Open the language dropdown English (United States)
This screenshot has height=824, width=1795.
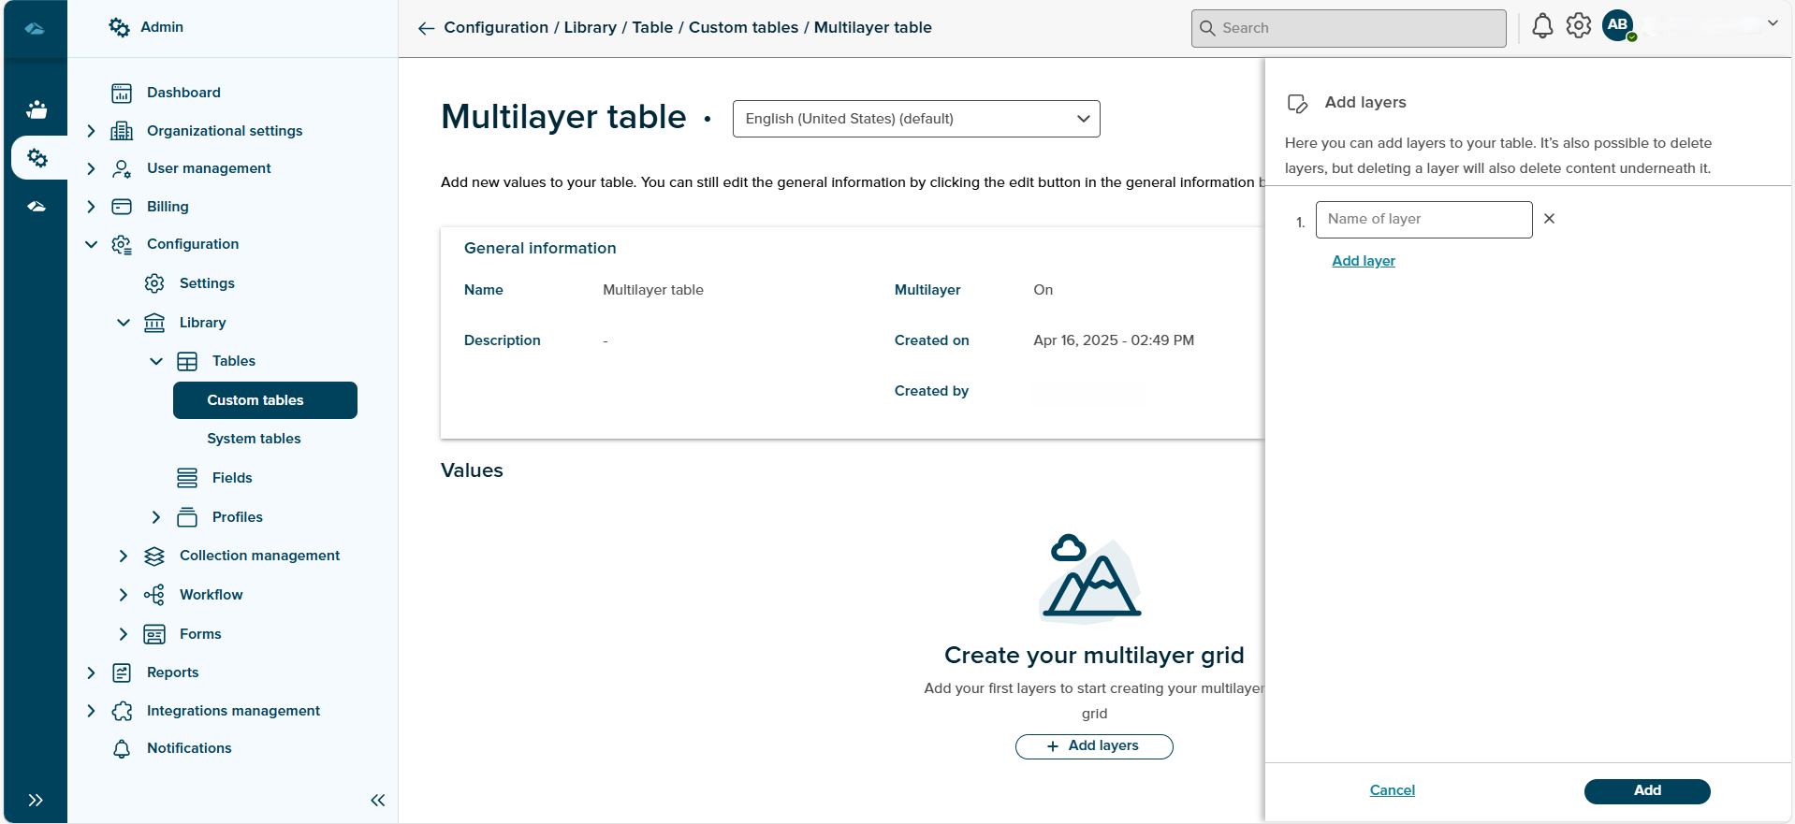coord(915,119)
